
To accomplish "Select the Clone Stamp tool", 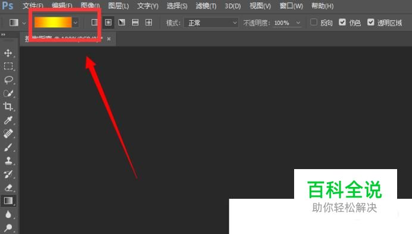I will click(8, 161).
